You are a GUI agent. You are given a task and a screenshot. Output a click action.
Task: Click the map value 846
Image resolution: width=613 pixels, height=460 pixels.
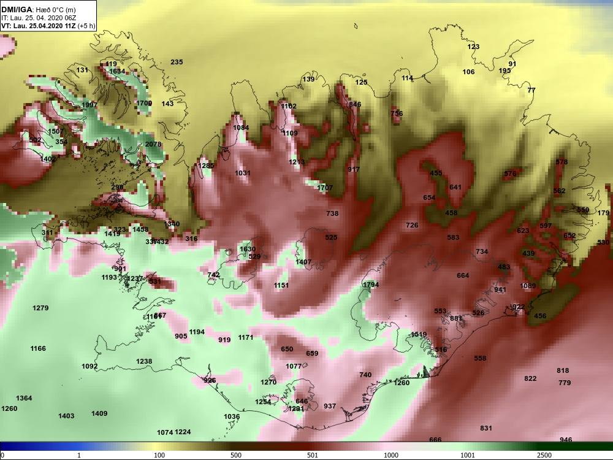[x=355, y=104]
